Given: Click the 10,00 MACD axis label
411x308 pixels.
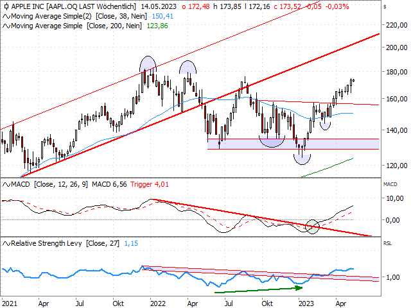Looking at the screenshot, I should pos(395,198).
